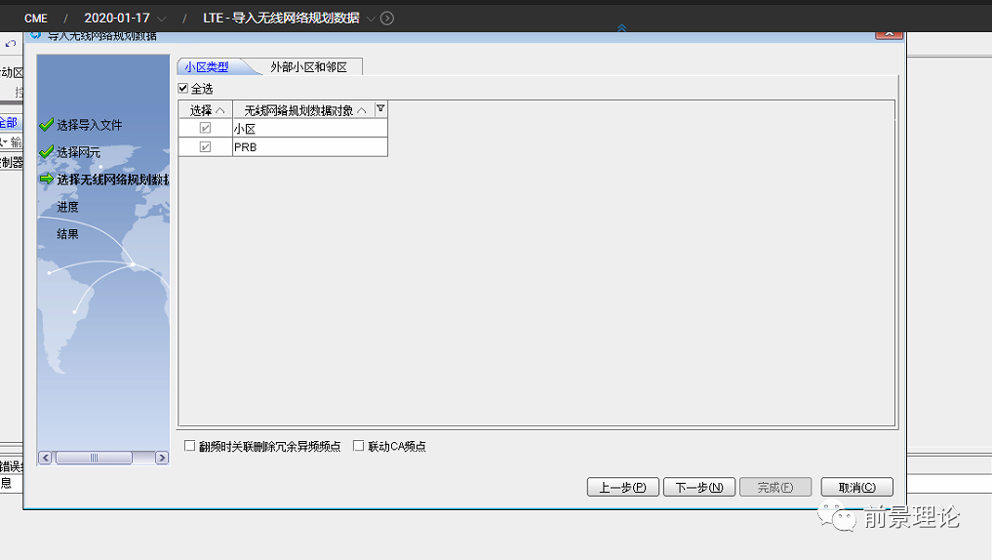Screen dimensions: 992x560
Task: Open the 2020-01-17 breadcrumb dropdown
Action: 161,19
